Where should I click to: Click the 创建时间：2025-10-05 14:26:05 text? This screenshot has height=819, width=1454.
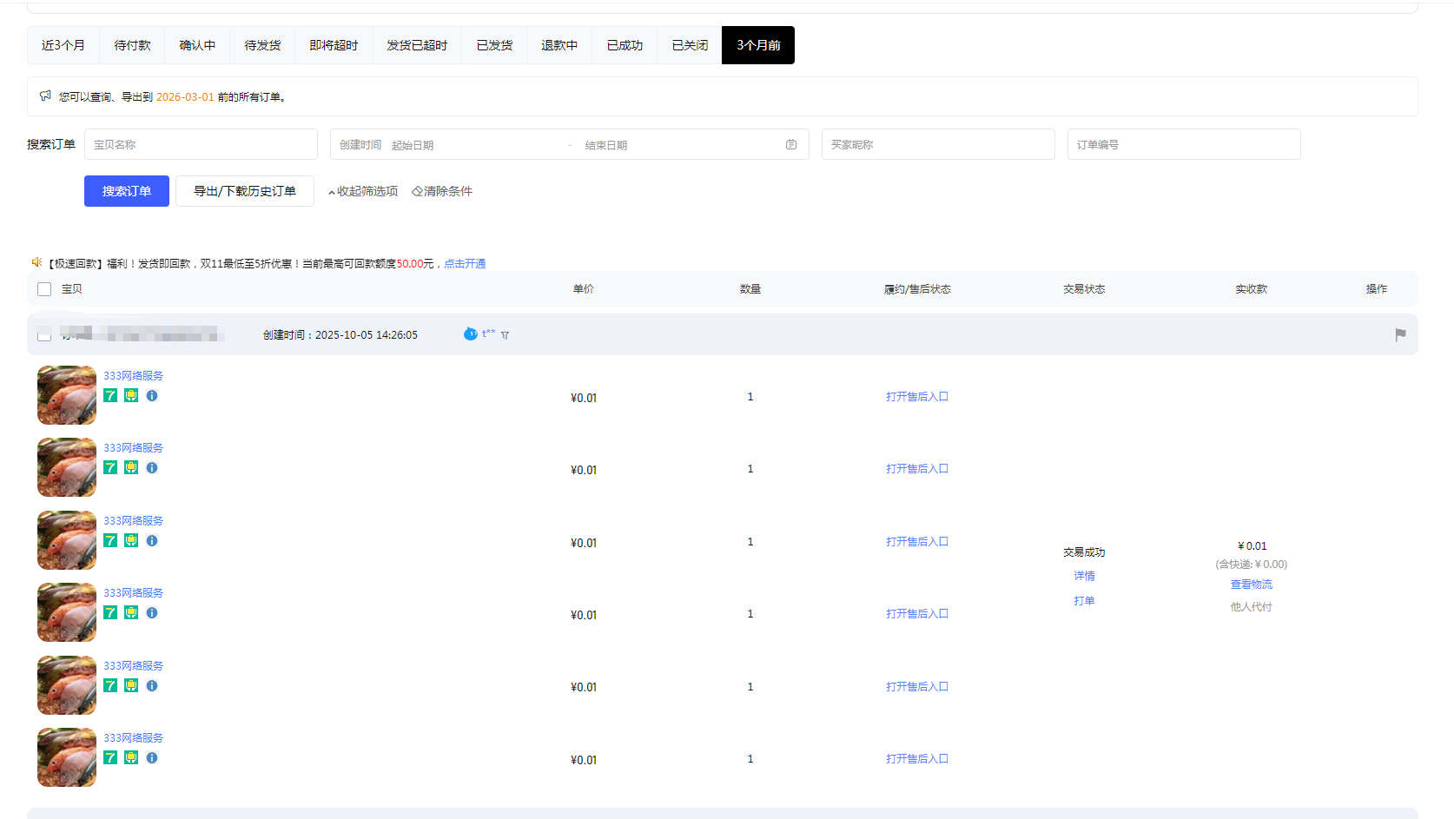pos(340,334)
